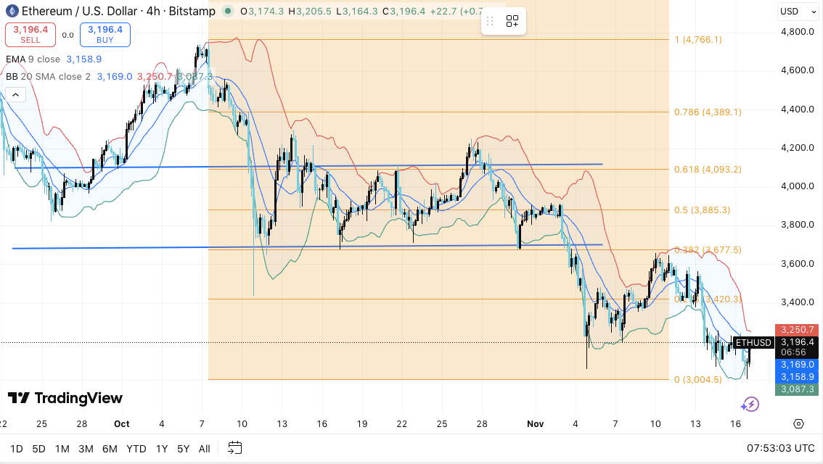Collapse the indicator legend with the chevron arrow
Viewport: 823px width, 464px height.
click(15, 94)
